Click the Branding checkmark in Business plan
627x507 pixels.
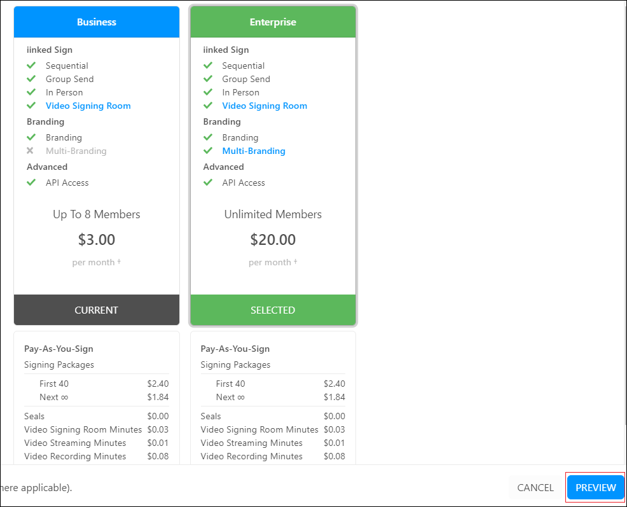pos(31,137)
